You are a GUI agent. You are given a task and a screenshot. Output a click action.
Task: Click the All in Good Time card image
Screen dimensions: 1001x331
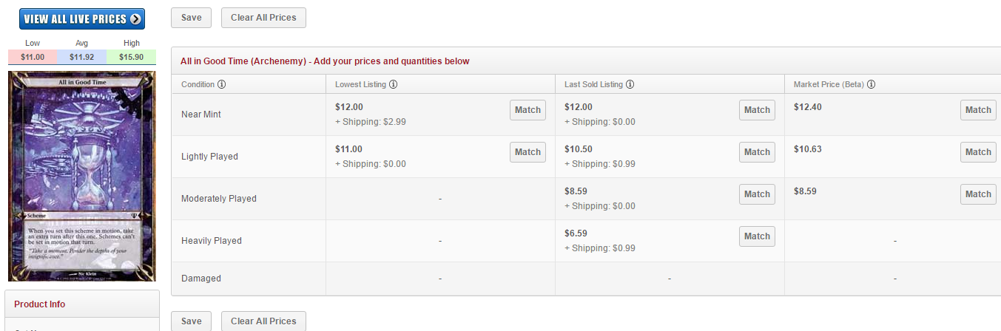[82, 177]
